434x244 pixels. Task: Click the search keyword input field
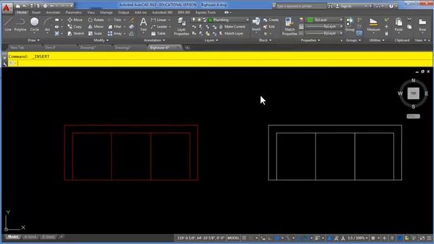point(301,6)
